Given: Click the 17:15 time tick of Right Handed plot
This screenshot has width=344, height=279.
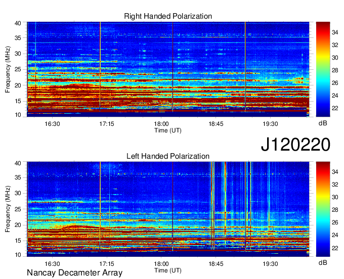Looking at the screenshot, I should click(107, 124).
